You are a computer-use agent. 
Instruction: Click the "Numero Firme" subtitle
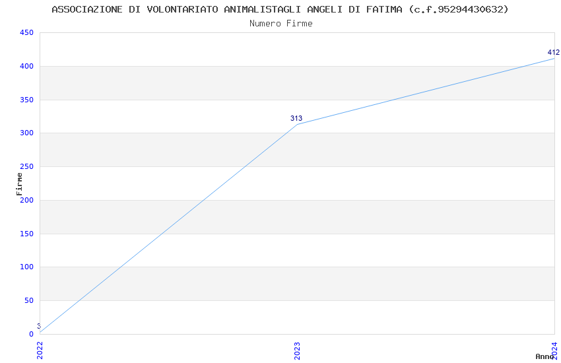click(280, 23)
